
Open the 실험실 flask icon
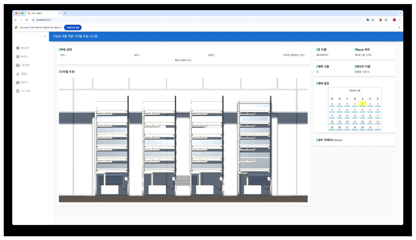(18, 74)
